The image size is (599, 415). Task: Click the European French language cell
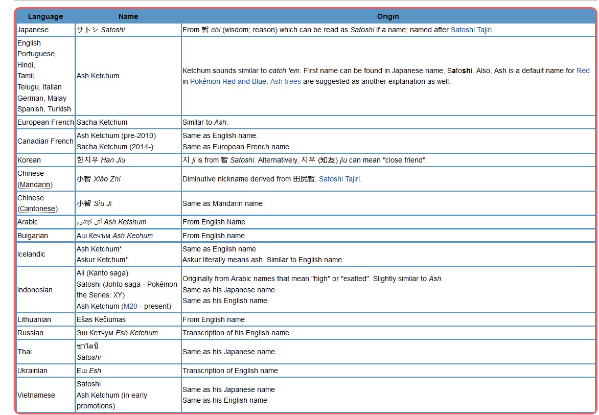[x=45, y=122]
